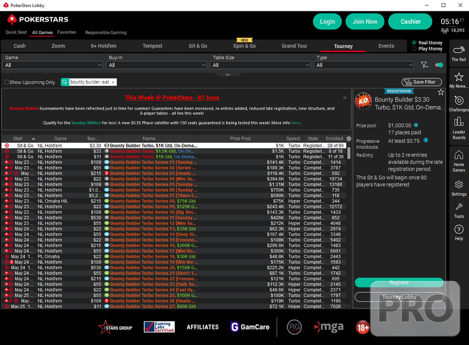Click the filter funnel icon
This screenshot has height=345, width=469.
(424, 65)
